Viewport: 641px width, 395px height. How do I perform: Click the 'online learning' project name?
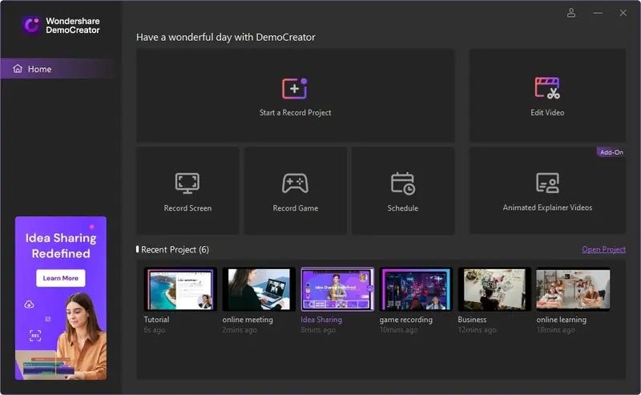coord(562,320)
